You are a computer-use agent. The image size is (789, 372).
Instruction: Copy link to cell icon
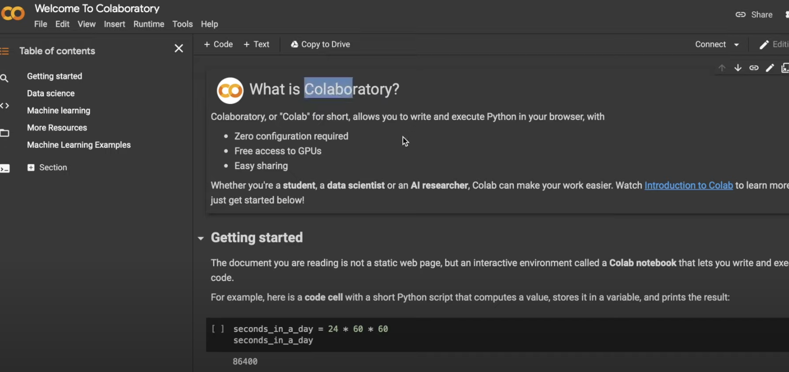754,68
